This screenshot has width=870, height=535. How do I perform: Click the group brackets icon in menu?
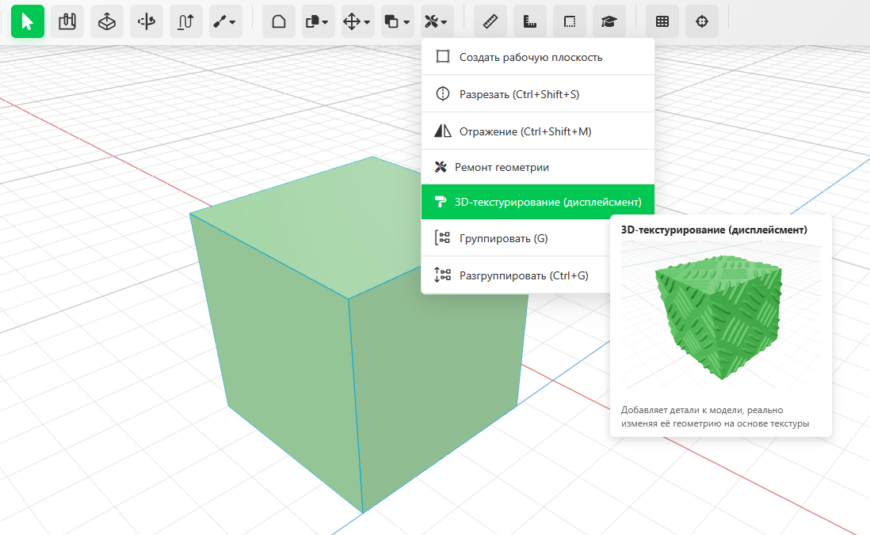point(442,238)
